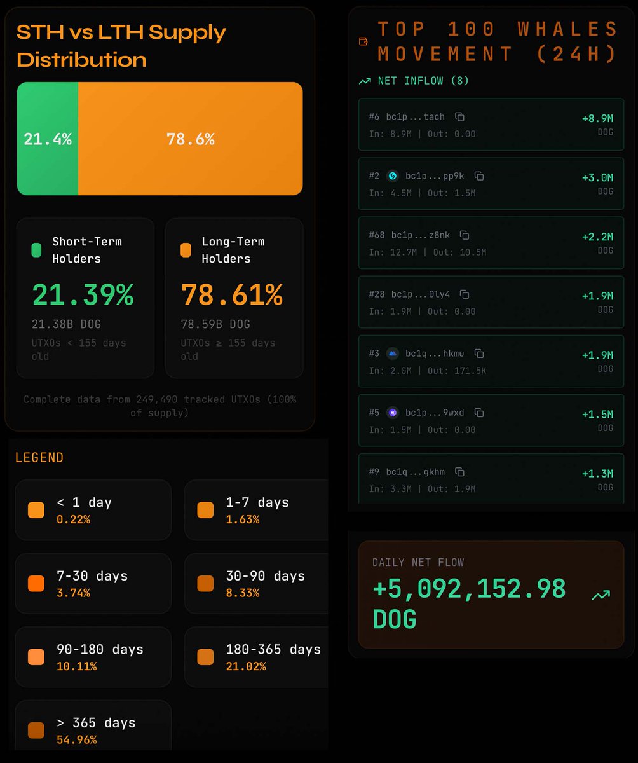Open whale address bc1p...tach
638x763 pixels.
click(416, 117)
